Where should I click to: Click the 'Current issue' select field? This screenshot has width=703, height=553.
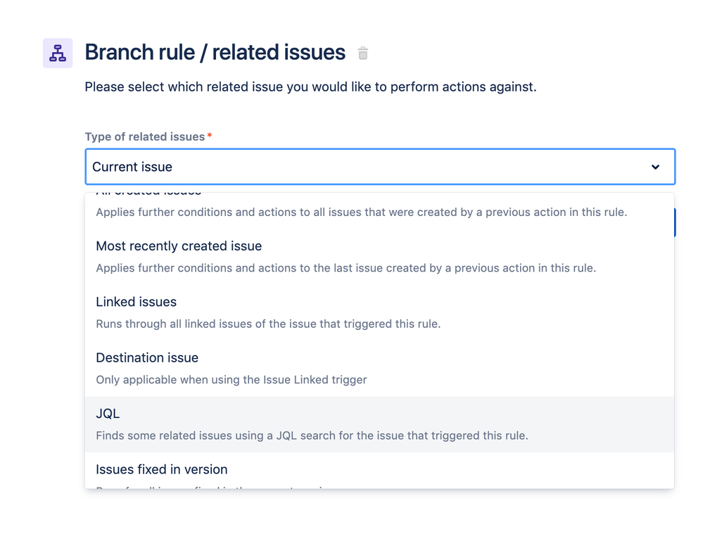click(380, 167)
